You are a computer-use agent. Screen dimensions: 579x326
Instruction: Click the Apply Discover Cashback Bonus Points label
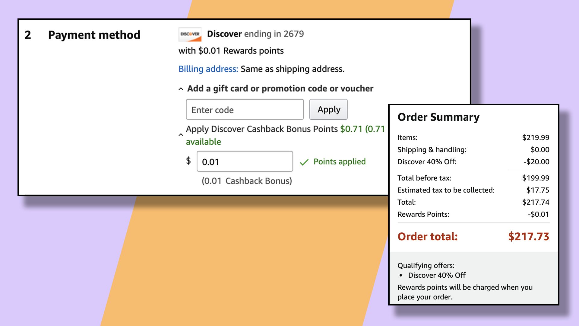pyautogui.click(x=262, y=129)
